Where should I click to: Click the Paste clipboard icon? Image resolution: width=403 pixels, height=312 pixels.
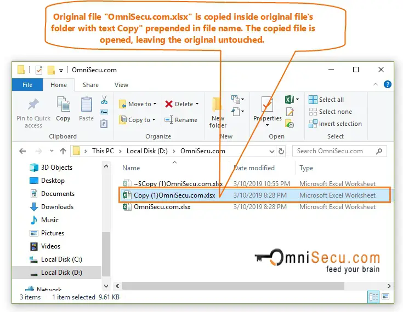point(87,104)
